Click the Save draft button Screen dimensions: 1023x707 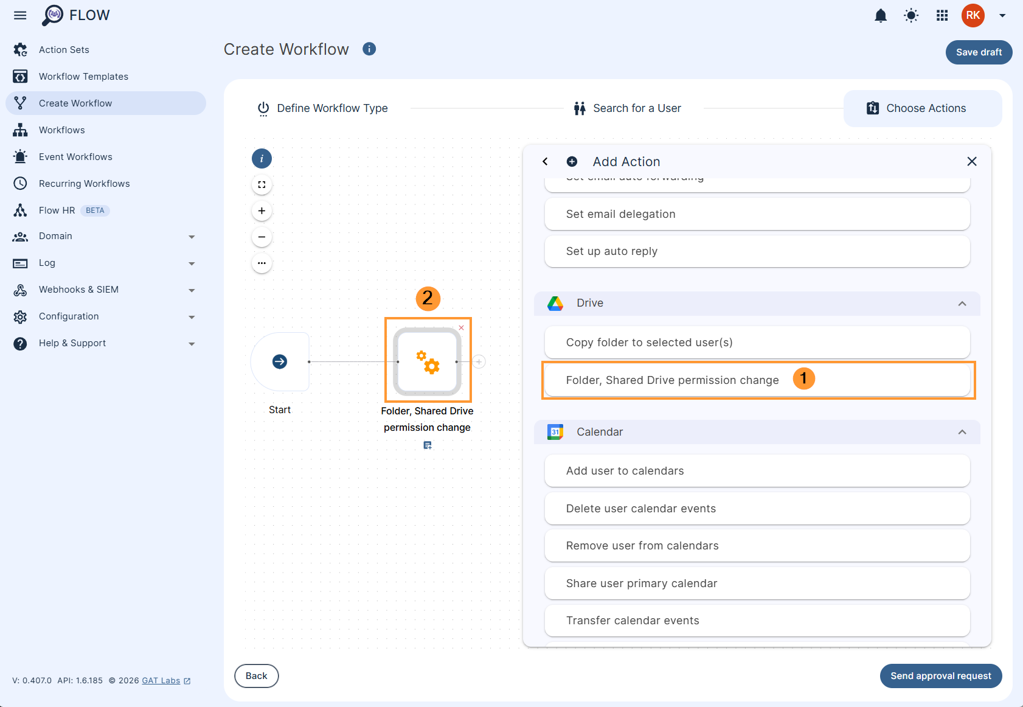click(x=979, y=52)
